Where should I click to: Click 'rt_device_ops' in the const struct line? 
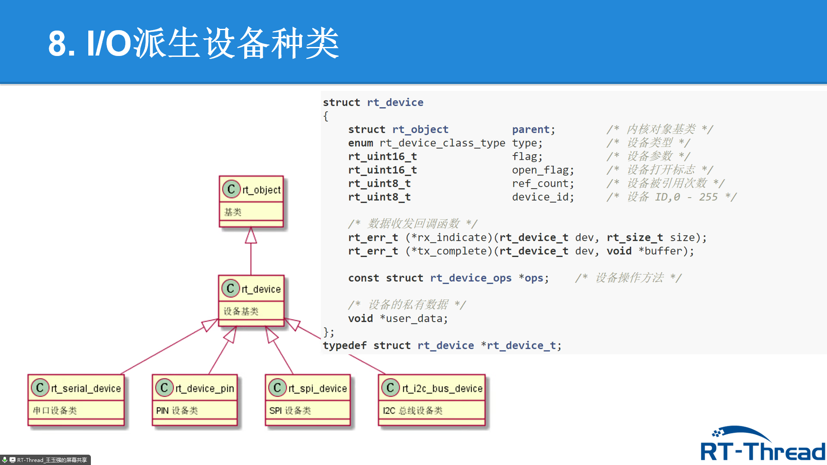pyautogui.click(x=471, y=278)
